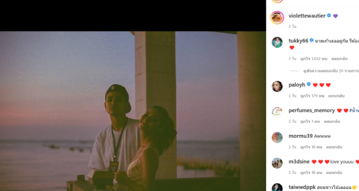Screen dimensions: 359x191
Task: Expand replies under tukky66 comment
Action: point(331,71)
